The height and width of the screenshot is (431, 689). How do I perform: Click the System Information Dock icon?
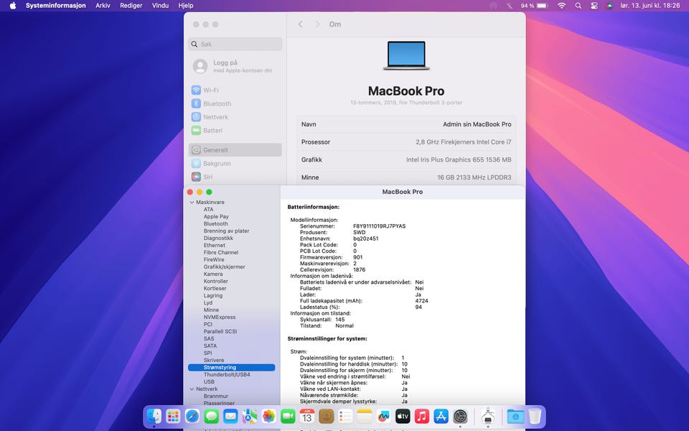488,416
